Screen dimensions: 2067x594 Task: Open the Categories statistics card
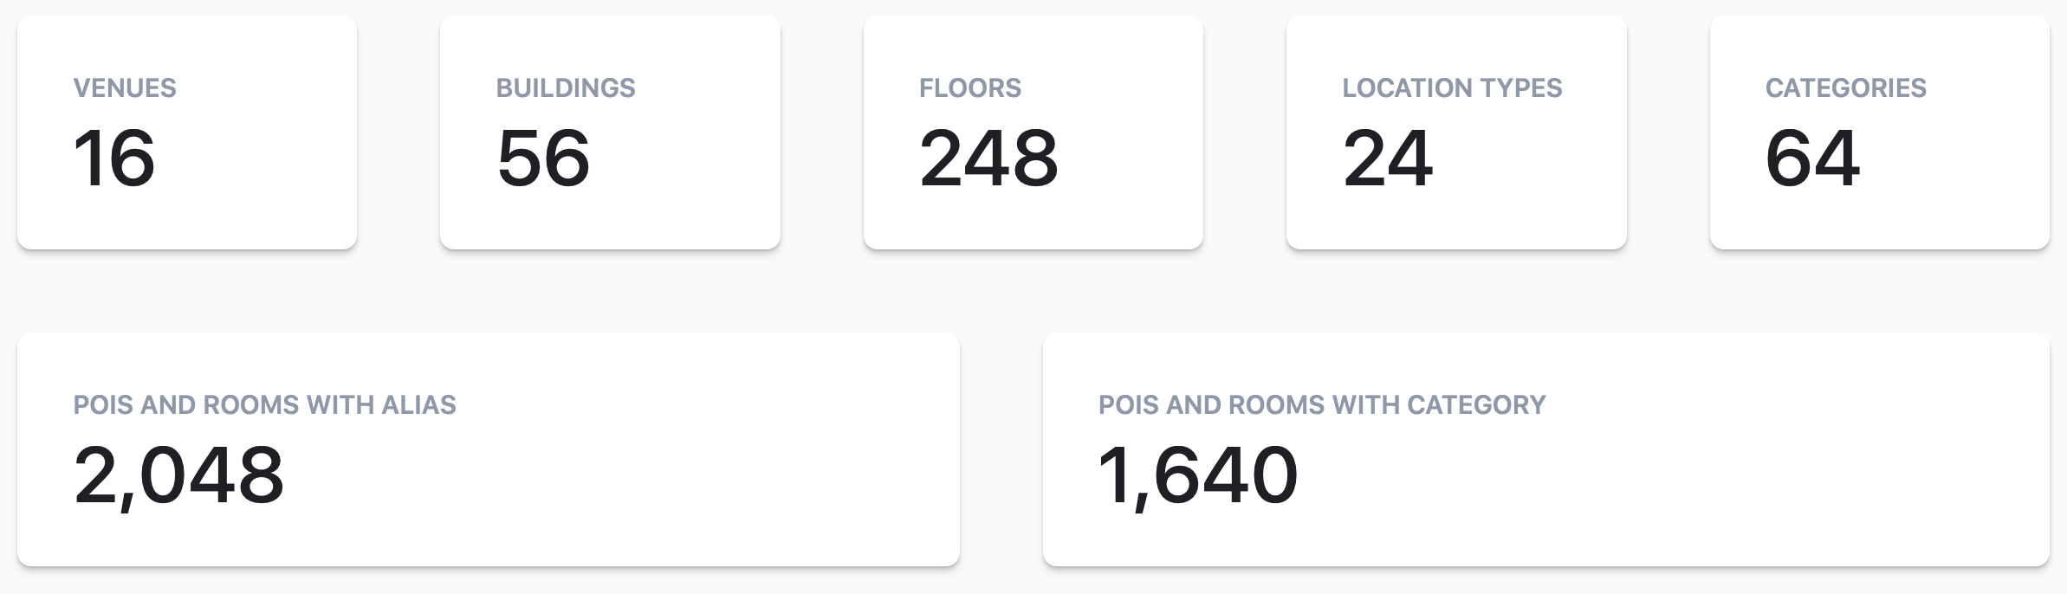[x=1958, y=208]
